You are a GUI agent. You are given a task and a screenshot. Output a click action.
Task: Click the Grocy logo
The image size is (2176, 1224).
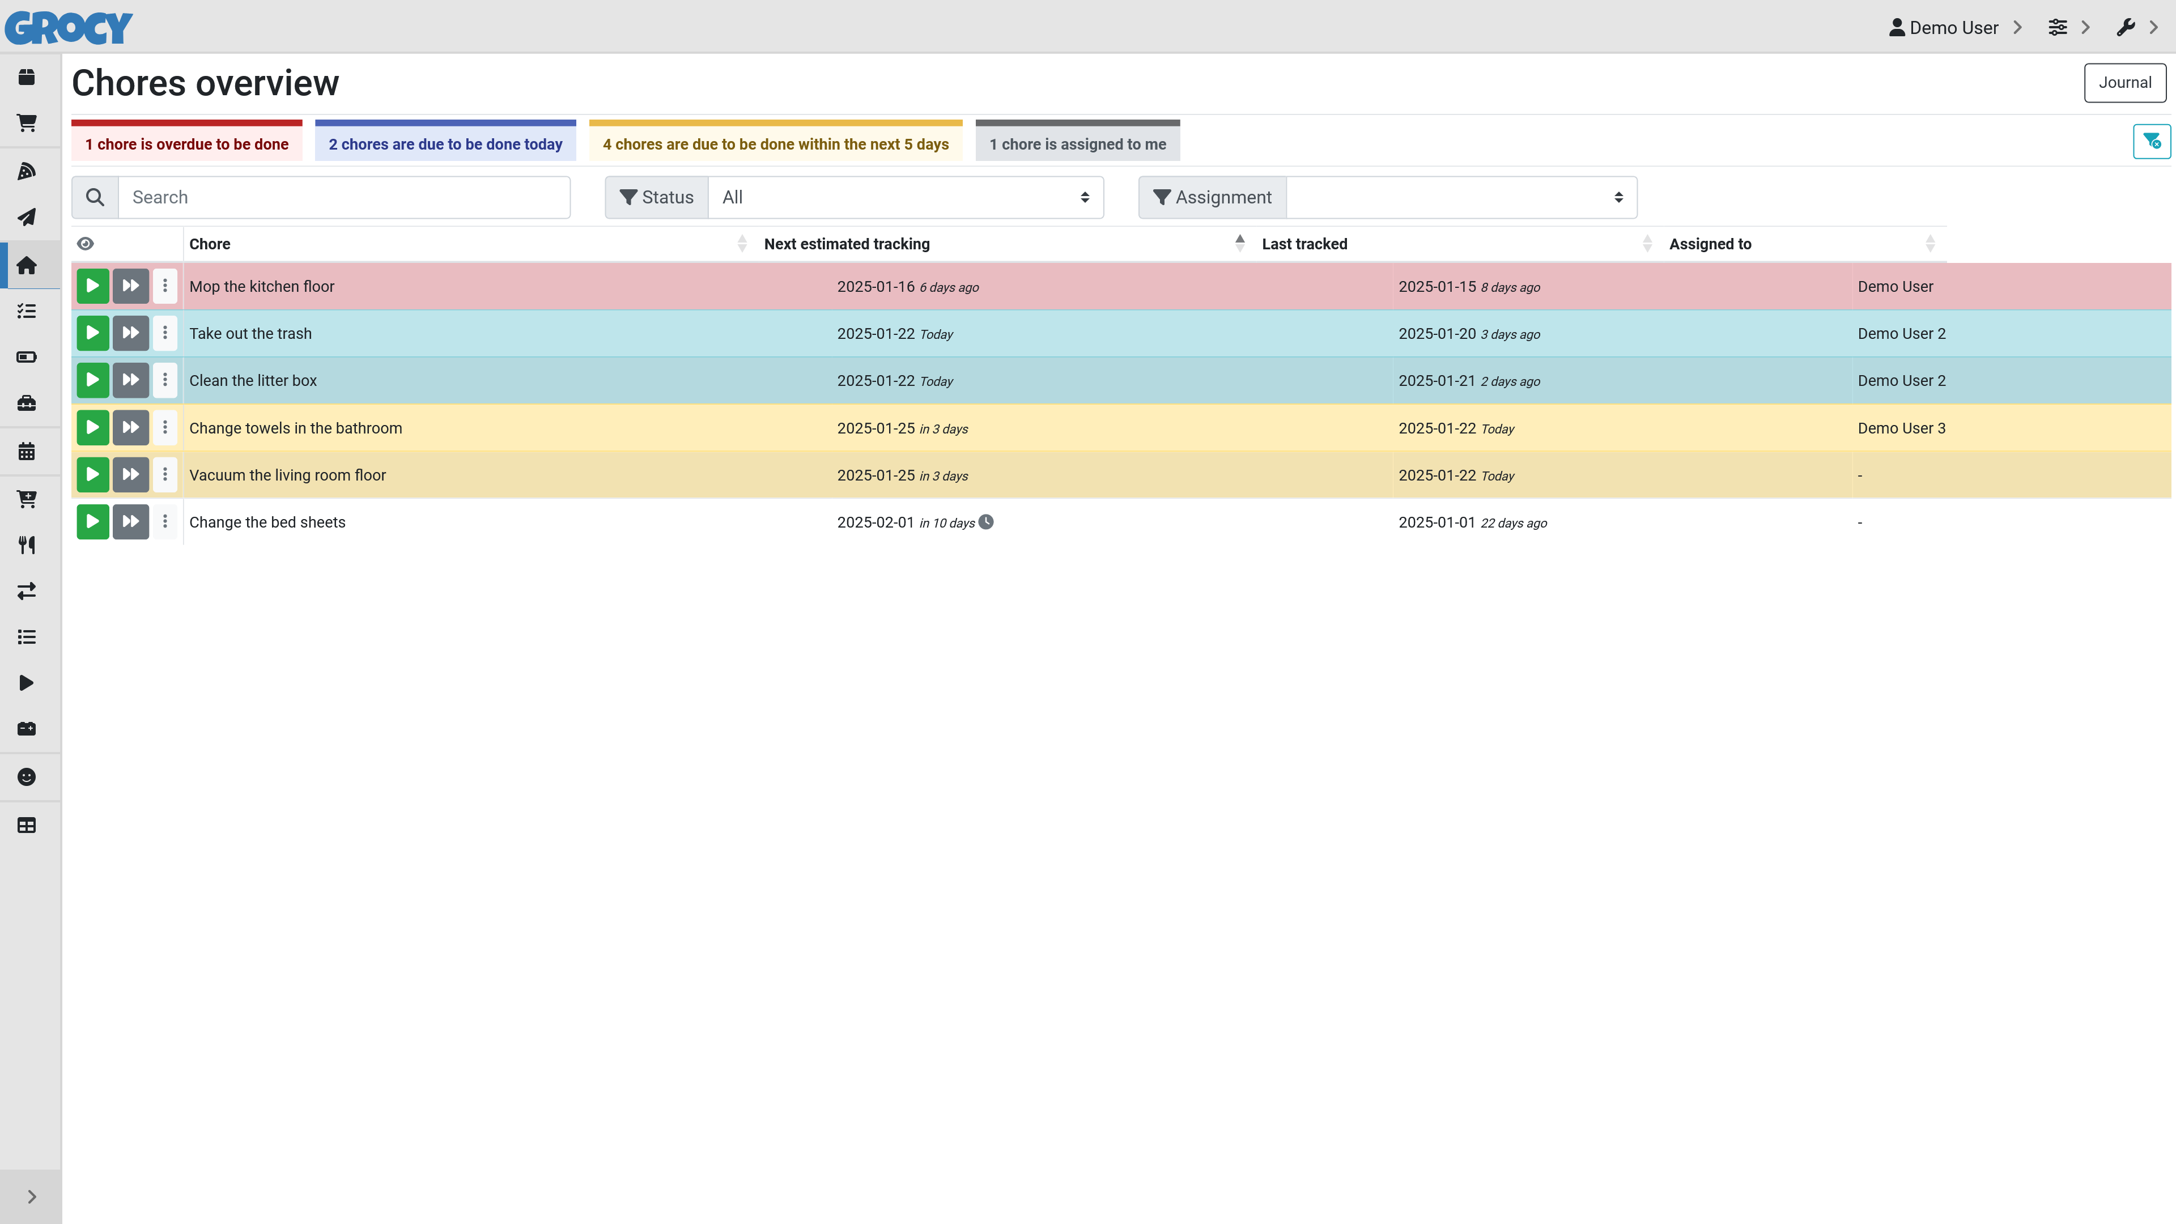[x=69, y=28]
